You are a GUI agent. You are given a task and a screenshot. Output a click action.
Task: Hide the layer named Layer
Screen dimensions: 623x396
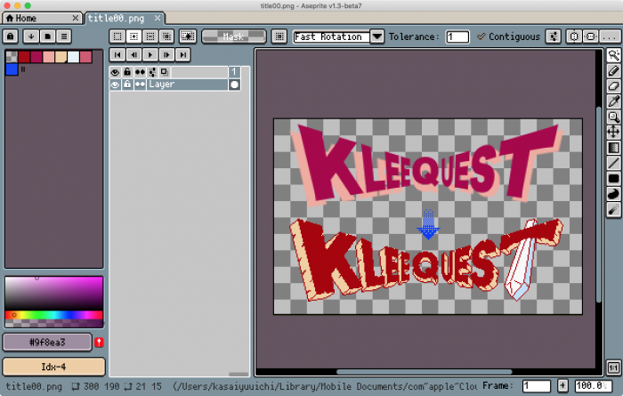pos(115,85)
